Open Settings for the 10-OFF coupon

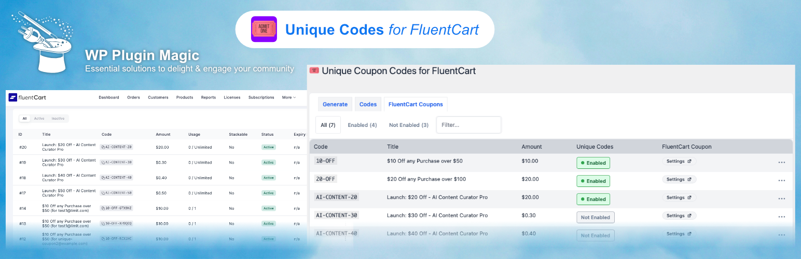(x=679, y=161)
